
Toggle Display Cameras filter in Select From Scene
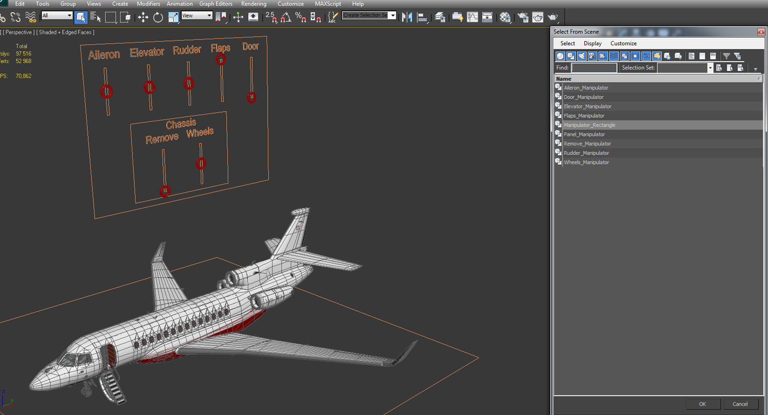click(x=592, y=56)
